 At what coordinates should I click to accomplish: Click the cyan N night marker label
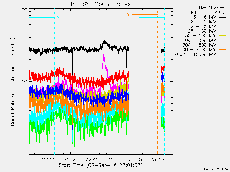coord(58,18)
